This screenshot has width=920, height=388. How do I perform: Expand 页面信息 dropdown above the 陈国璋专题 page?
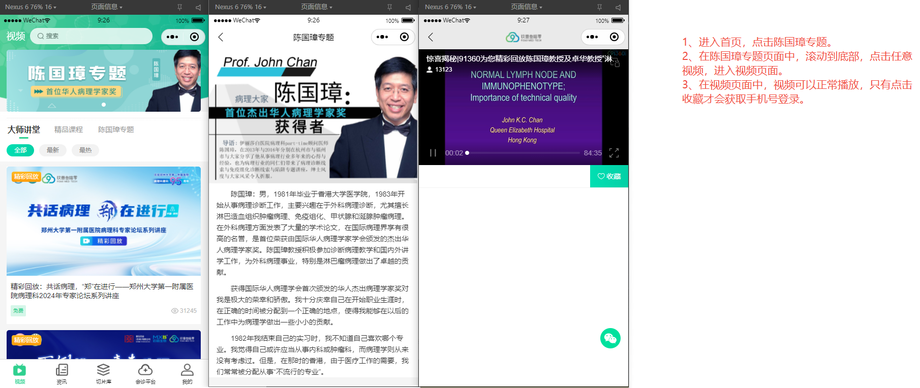[x=317, y=7]
